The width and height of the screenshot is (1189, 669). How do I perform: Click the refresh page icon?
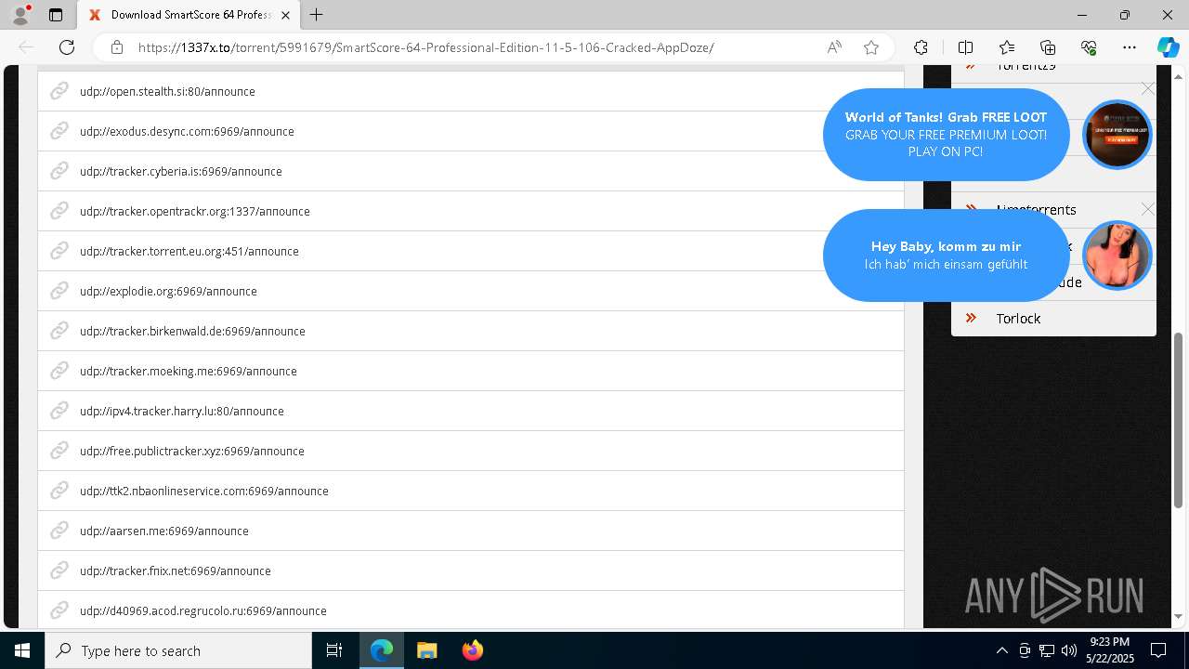(67, 47)
